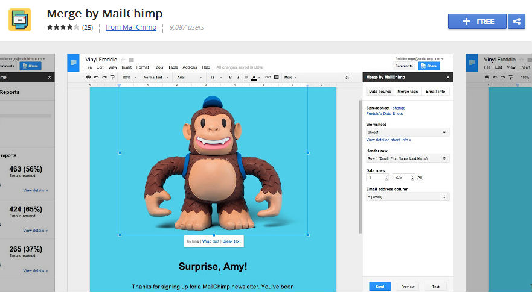Image resolution: width=532 pixels, height=292 pixels.
Task: Toggle Underline formatting
Action: click(246, 78)
